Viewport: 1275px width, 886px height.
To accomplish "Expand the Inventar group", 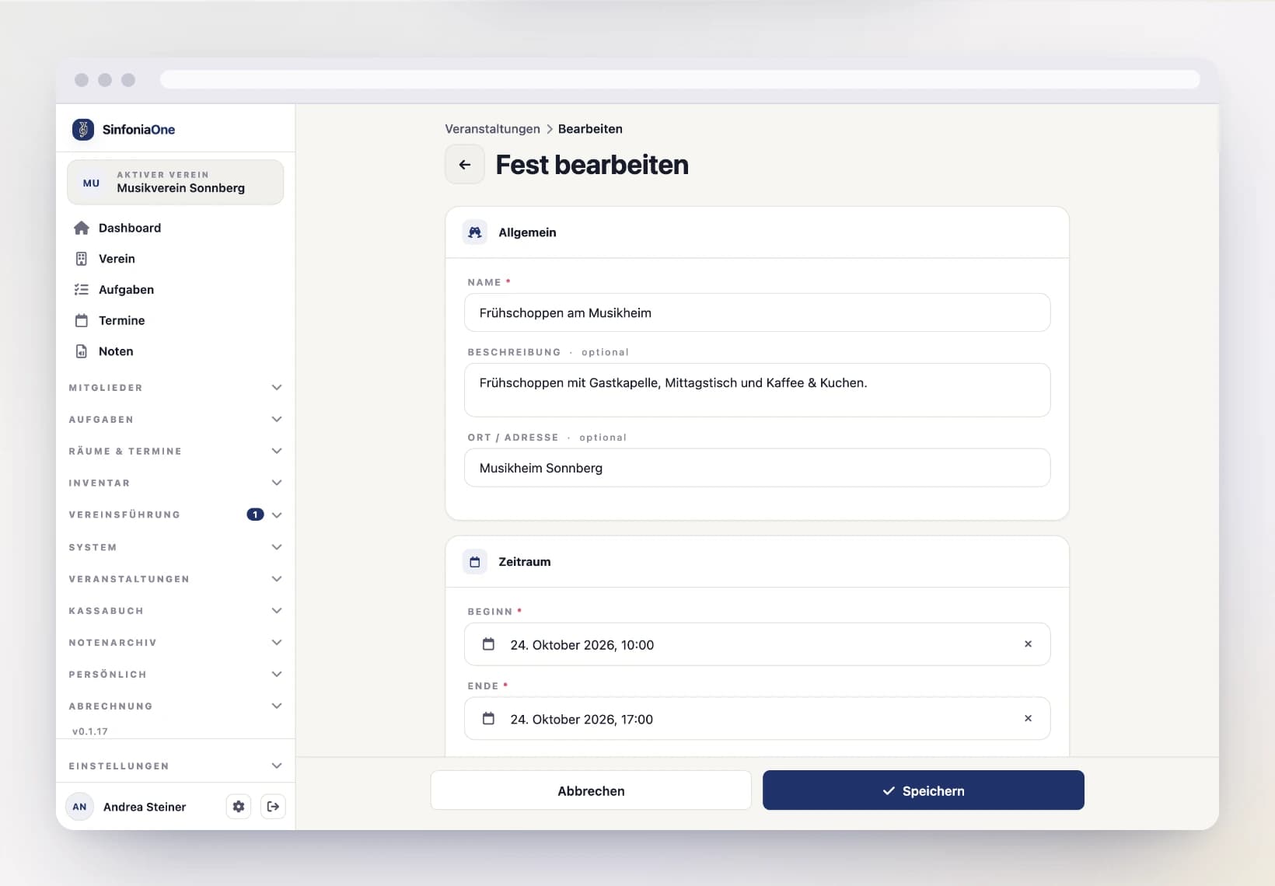I will click(176, 483).
